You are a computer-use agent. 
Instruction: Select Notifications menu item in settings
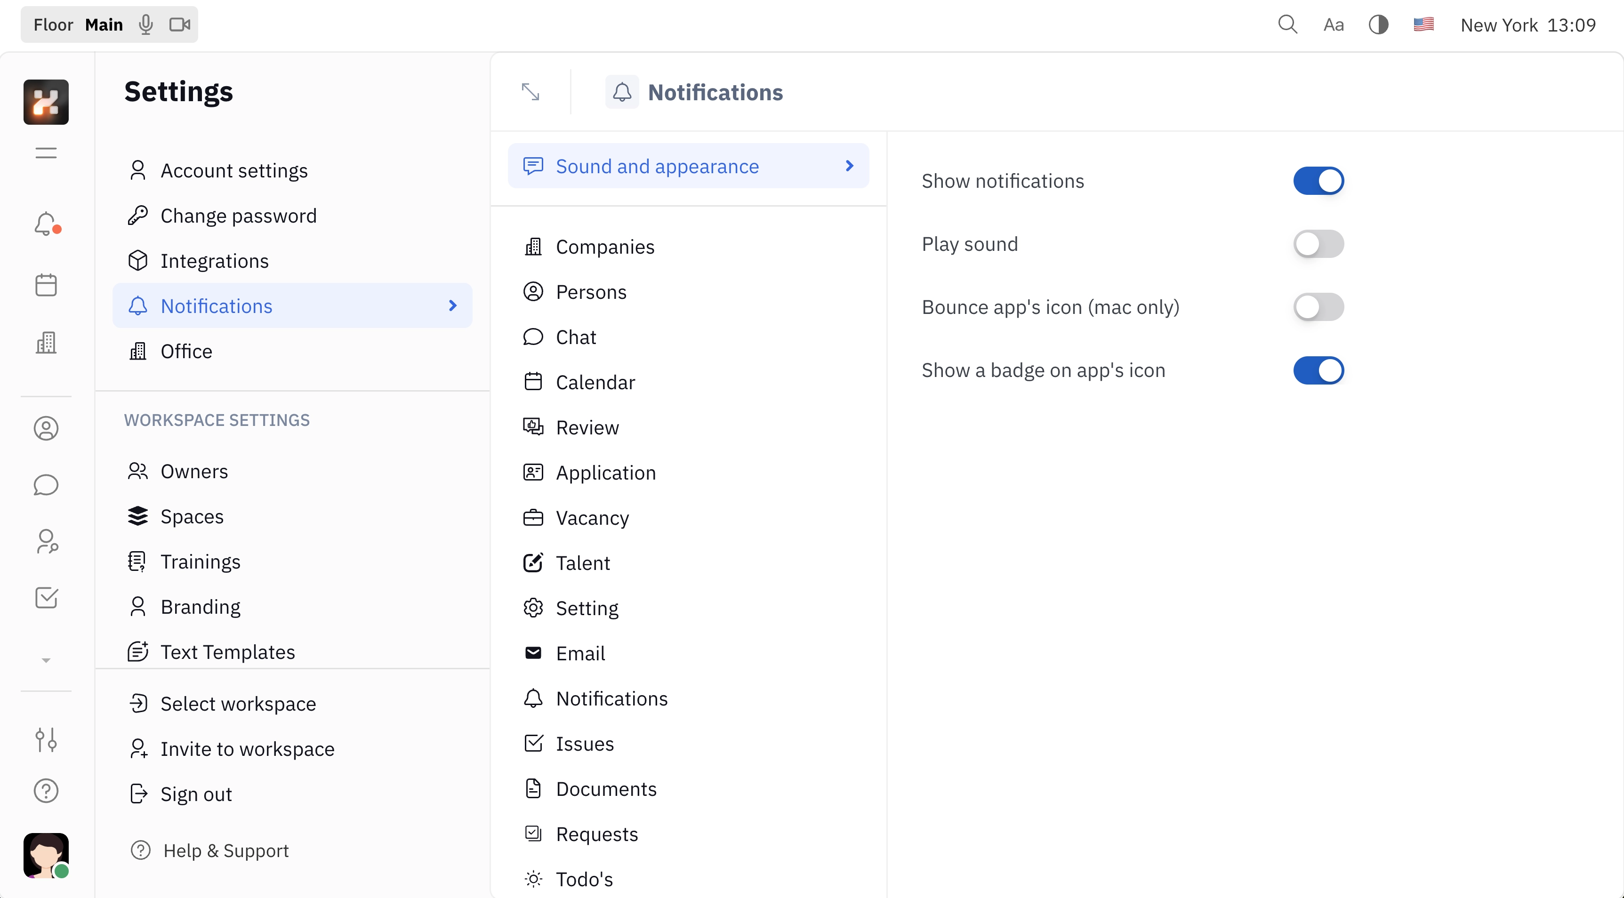[293, 305]
